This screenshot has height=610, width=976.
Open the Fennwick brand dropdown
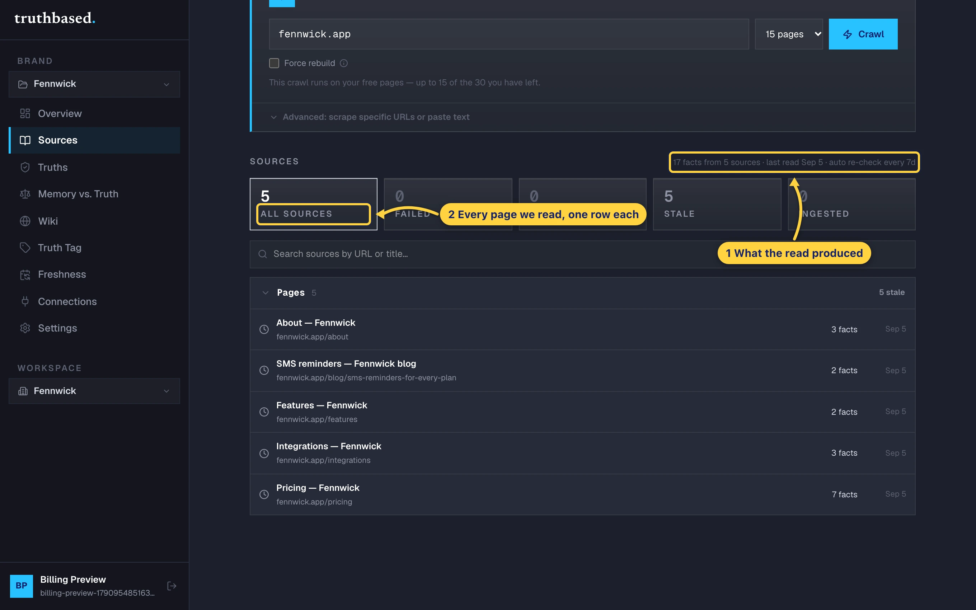[94, 84]
